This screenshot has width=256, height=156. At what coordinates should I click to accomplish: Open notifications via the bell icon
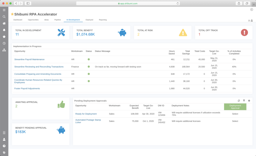4,30
